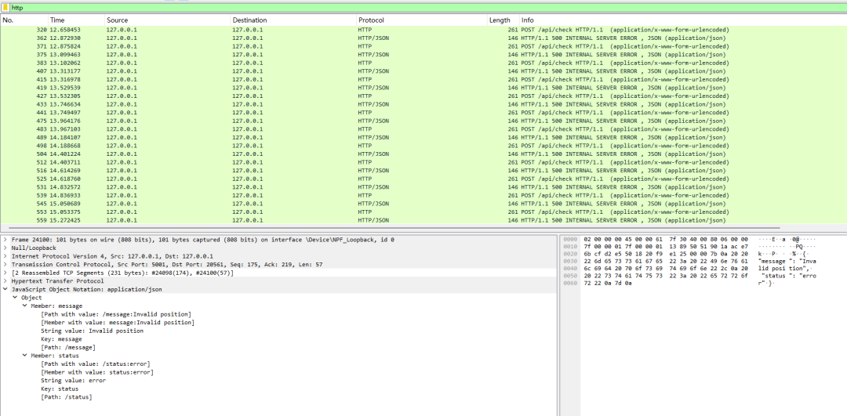Expand Internet Protocol Version 4 details

coord(5,256)
